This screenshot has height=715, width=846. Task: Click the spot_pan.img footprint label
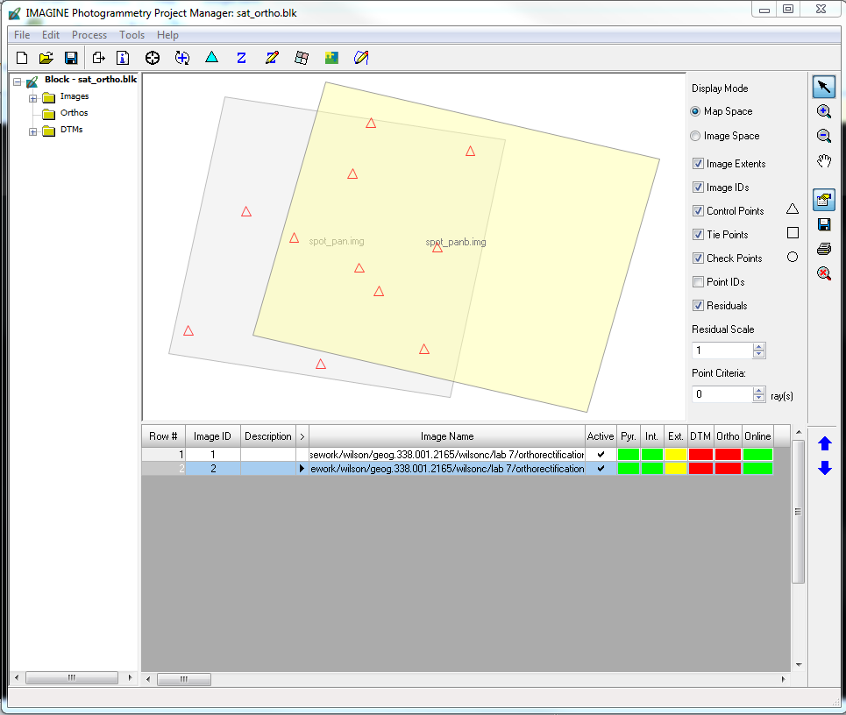click(337, 241)
